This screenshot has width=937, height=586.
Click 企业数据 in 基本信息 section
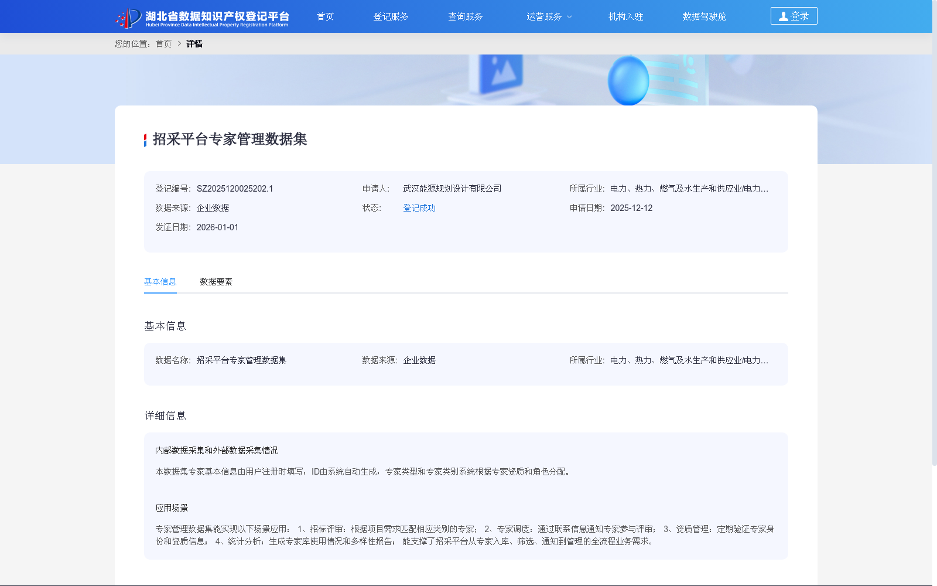tap(419, 360)
